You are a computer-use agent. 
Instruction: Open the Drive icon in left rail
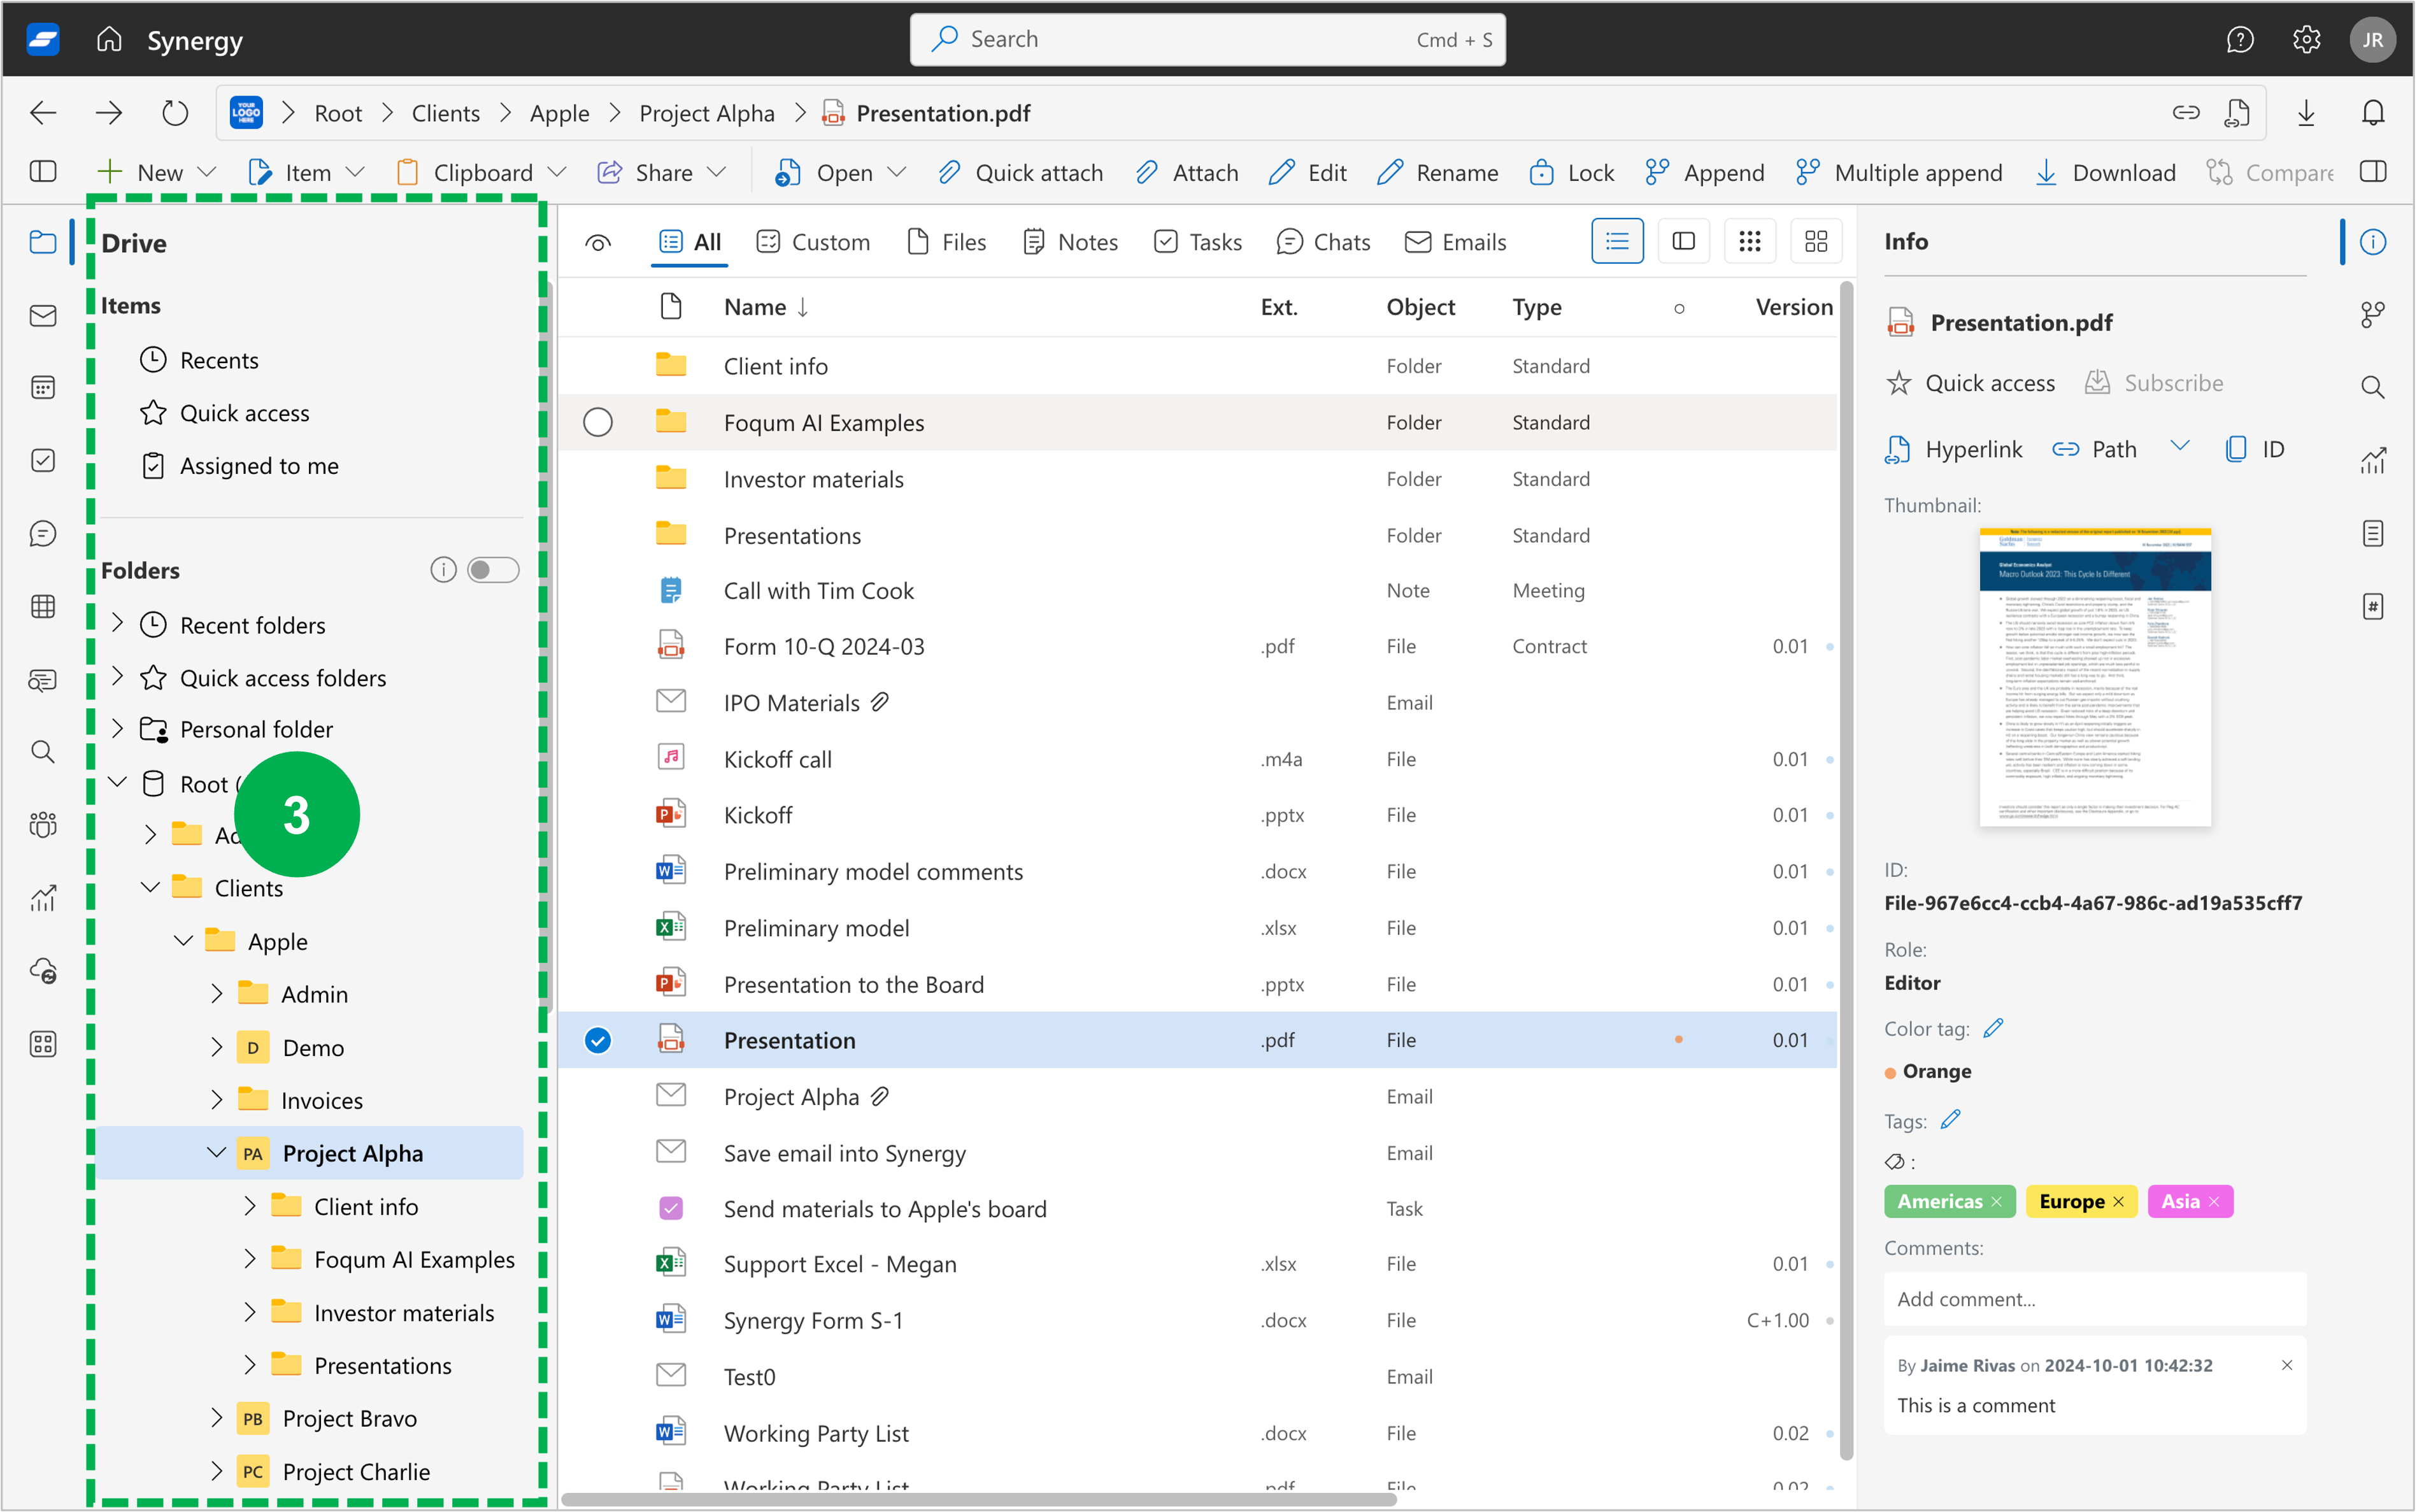tap(42, 242)
